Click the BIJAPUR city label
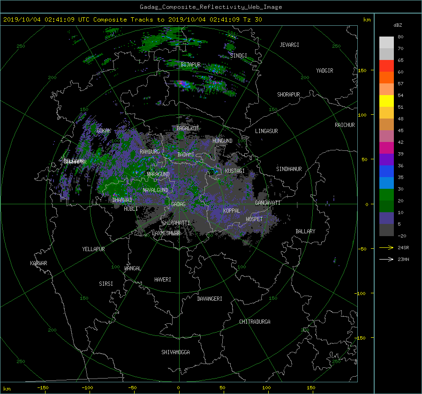This screenshot has width=422, height=394. point(190,65)
